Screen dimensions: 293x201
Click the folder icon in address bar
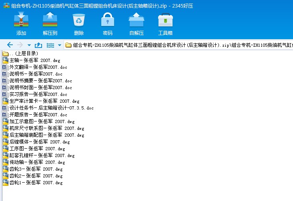click(68, 45)
